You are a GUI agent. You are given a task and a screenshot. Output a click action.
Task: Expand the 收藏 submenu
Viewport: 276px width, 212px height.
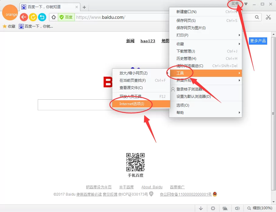pos(206,44)
